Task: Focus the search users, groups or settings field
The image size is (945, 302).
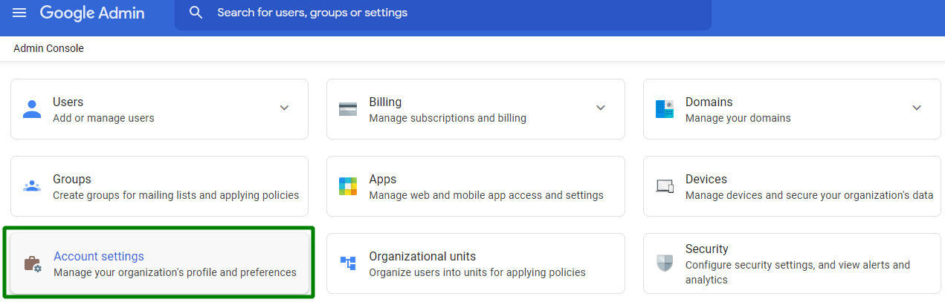Action: click(x=446, y=13)
